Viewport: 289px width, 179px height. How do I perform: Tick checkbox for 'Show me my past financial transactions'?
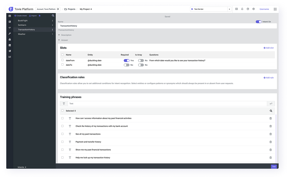62,150
